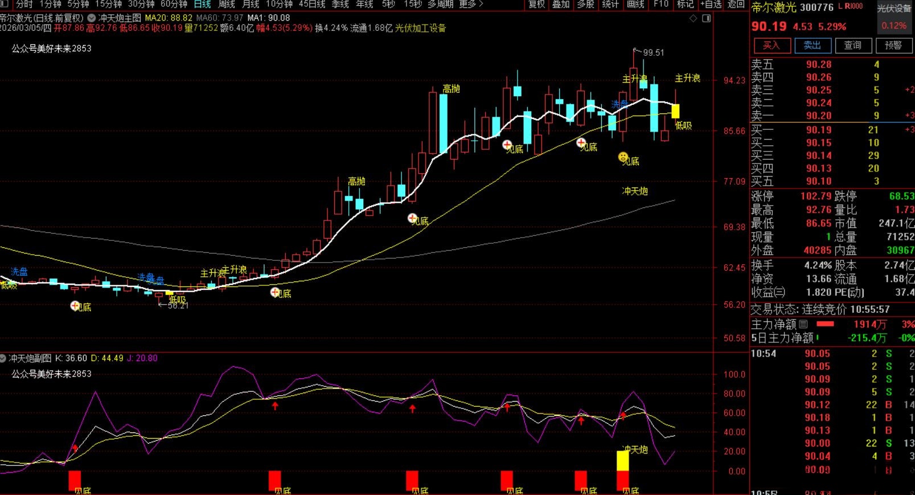
Task: Open the 冲天炮主图 indicator dropdown arrow
Action: (x=91, y=18)
